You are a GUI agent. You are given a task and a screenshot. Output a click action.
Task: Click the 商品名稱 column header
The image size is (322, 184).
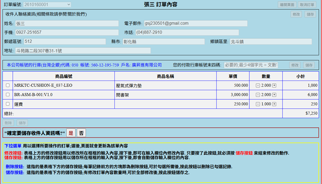pos(166,76)
